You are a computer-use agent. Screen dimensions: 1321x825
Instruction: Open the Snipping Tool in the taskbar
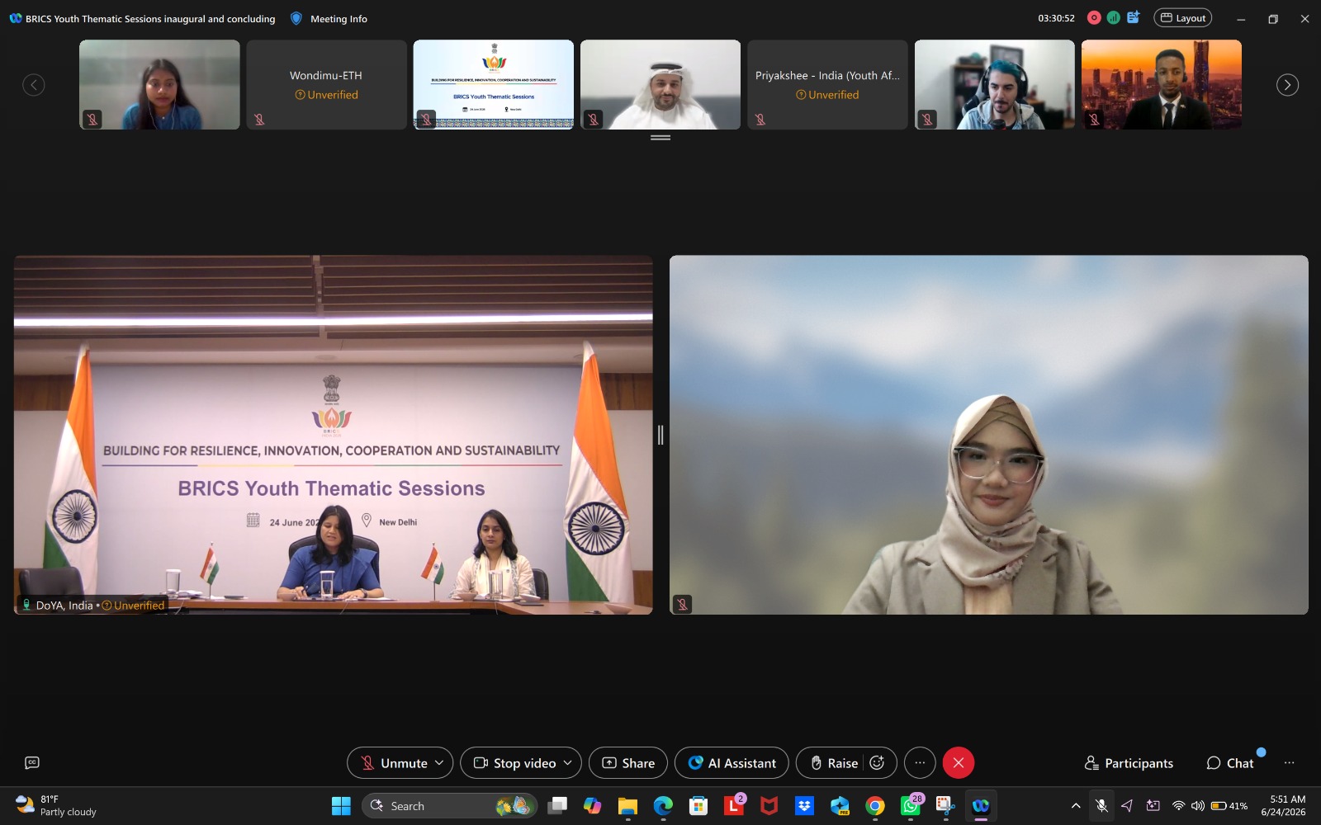click(x=945, y=806)
